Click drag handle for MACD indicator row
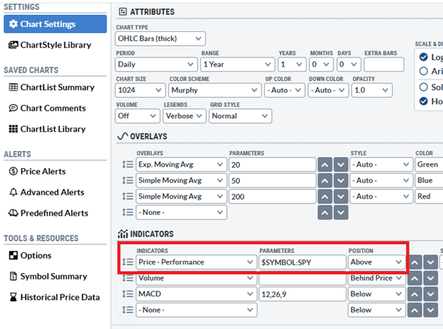Viewport: 443px width, 329px height. click(127, 294)
